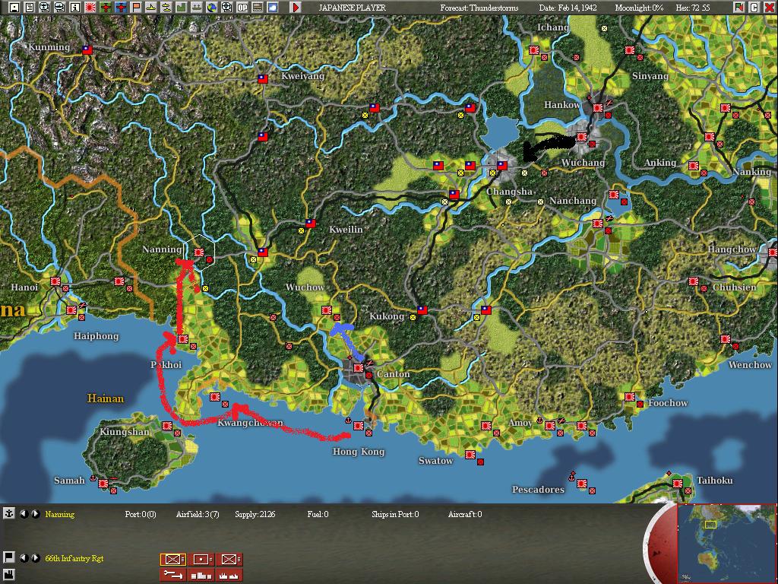
Task: Click the key-shaped red button in bottom panel
Action: (x=172, y=575)
